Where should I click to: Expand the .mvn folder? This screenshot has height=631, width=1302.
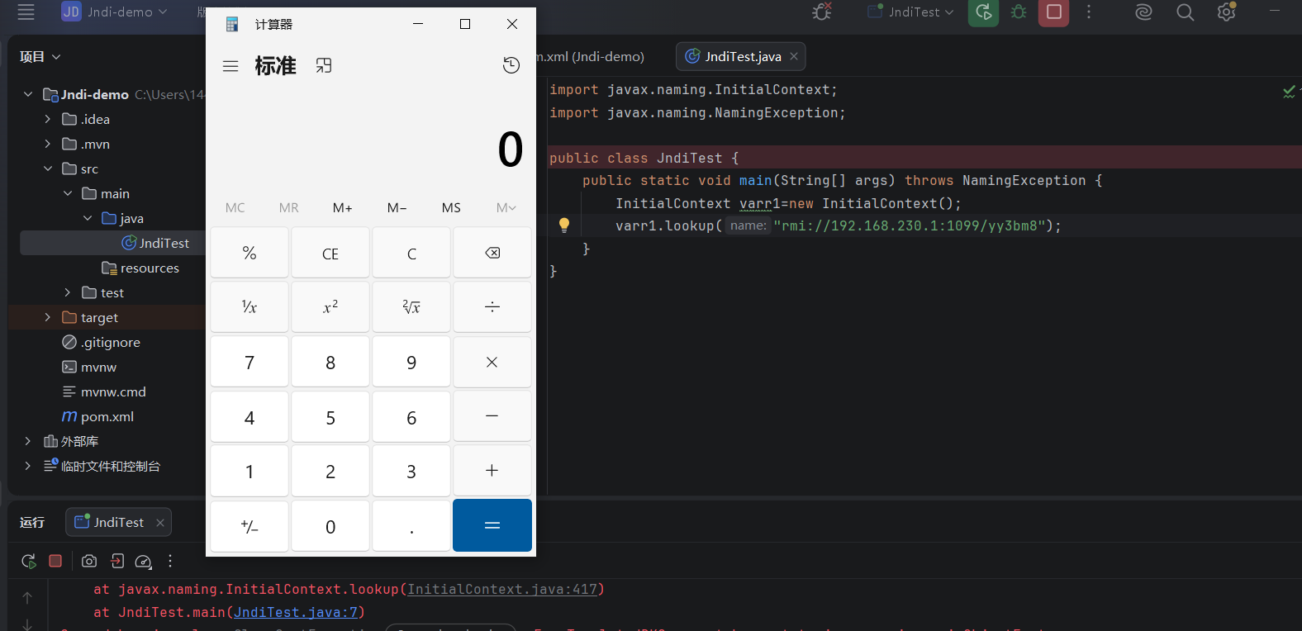[48, 144]
